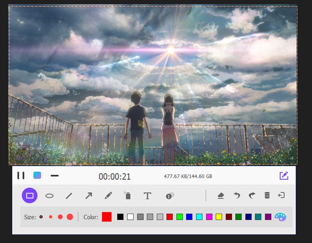This screenshot has height=243, width=312.
Task: Select the Text tool
Action: pyautogui.click(x=148, y=196)
